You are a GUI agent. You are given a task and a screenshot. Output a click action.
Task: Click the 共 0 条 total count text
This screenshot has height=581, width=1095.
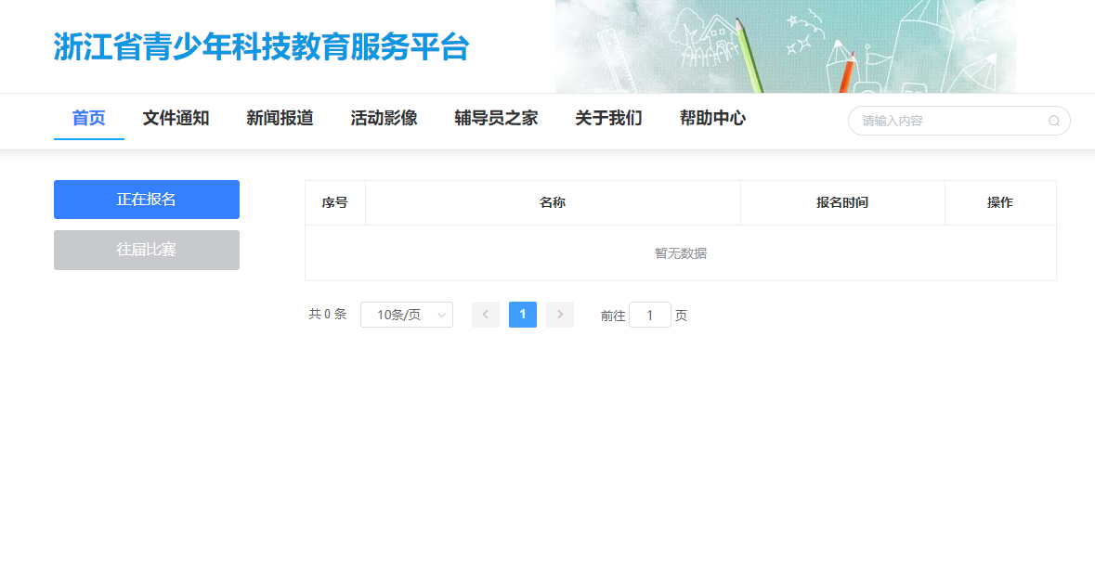pyautogui.click(x=328, y=315)
